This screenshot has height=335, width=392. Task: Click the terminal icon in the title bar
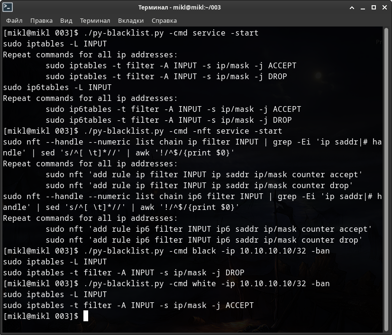coord(8,7)
